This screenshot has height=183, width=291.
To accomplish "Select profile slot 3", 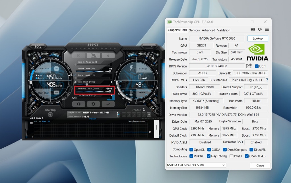I will [x=134, y=114].
